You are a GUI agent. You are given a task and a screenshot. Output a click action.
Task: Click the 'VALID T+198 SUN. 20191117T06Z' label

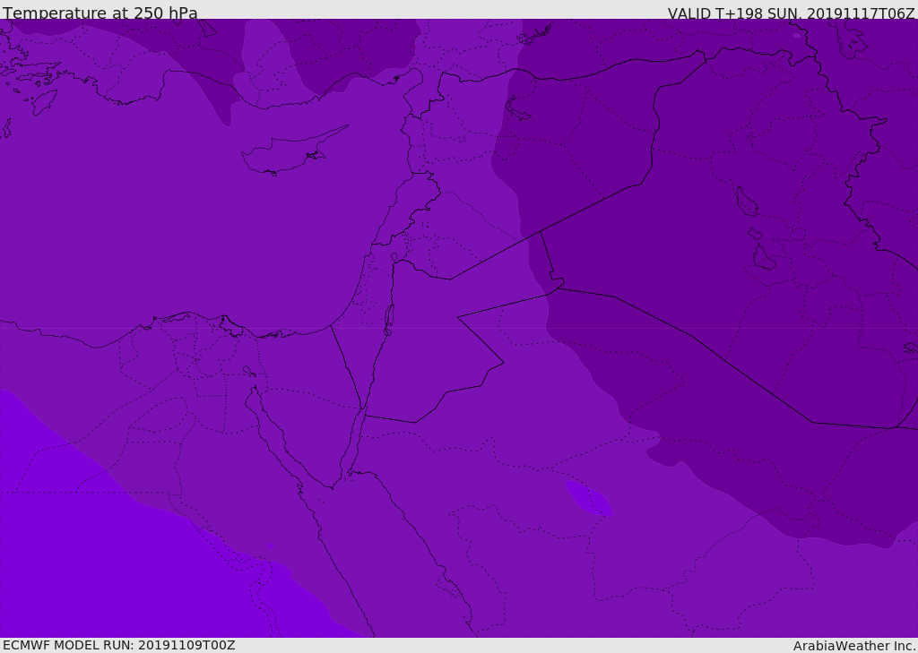click(x=791, y=13)
